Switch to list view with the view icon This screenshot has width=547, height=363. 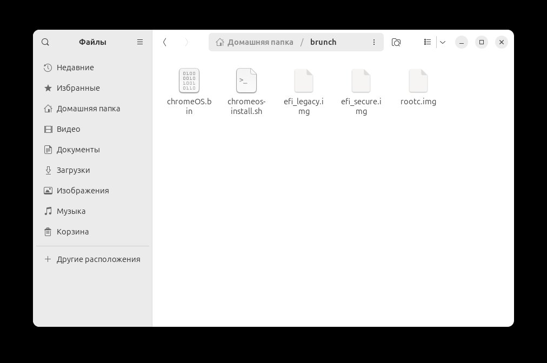(x=428, y=42)
